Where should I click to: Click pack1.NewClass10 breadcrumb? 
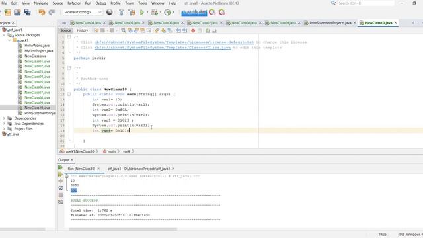point(80,151)
